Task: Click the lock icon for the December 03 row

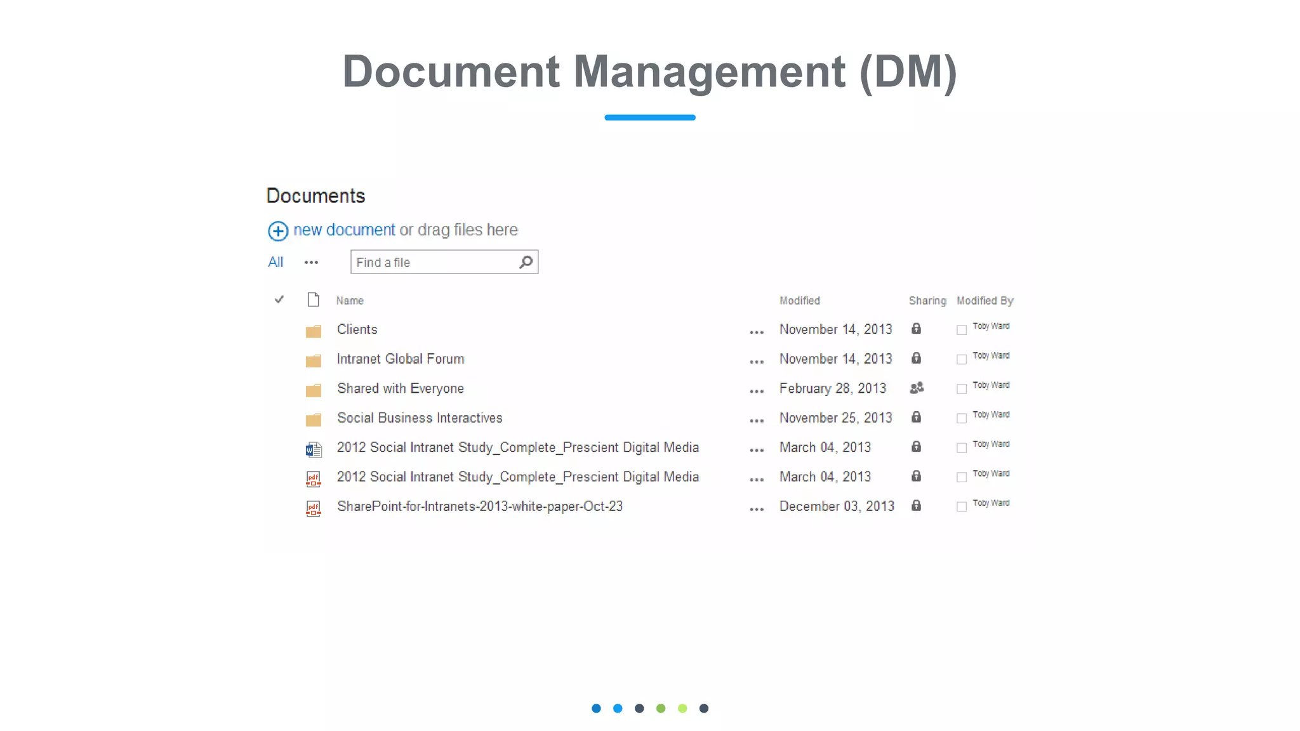Action: (916, 506)
